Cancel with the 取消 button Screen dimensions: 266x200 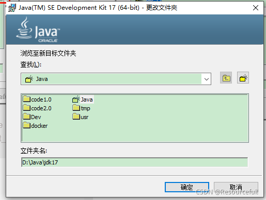tap(236, 187)
